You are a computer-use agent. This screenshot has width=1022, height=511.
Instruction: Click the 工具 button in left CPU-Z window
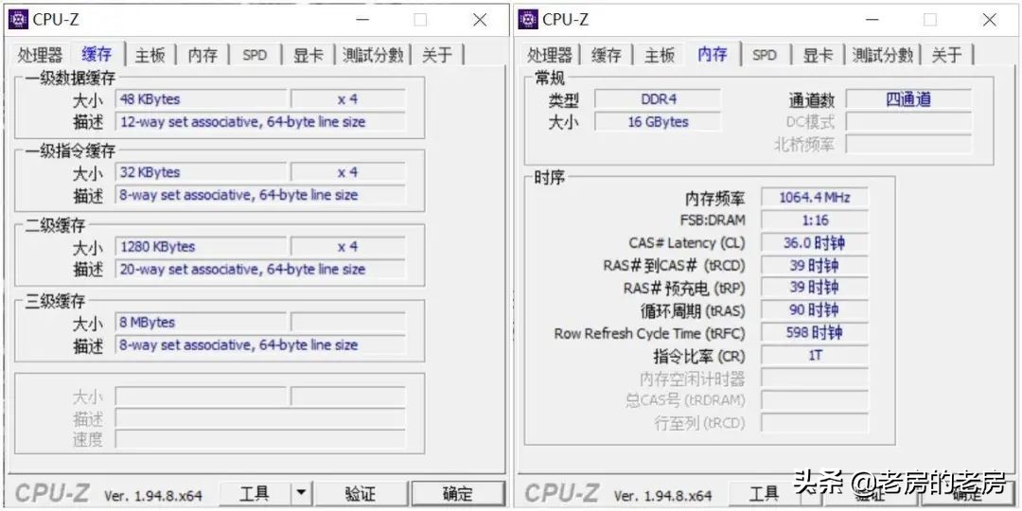click(255, 494)
